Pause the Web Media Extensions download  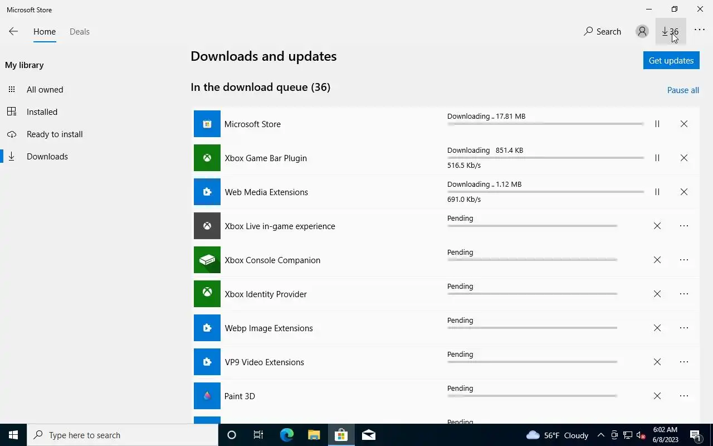coord(657,192)
